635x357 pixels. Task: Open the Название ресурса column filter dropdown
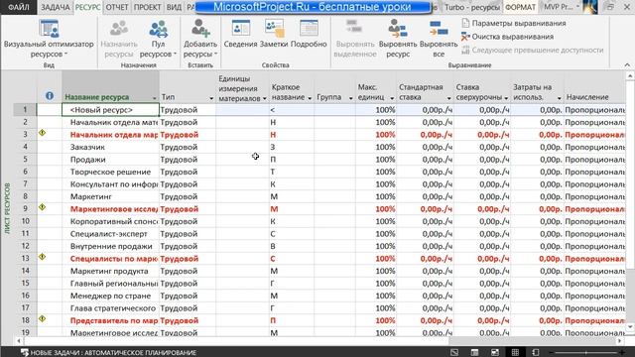tap(155, 98)
